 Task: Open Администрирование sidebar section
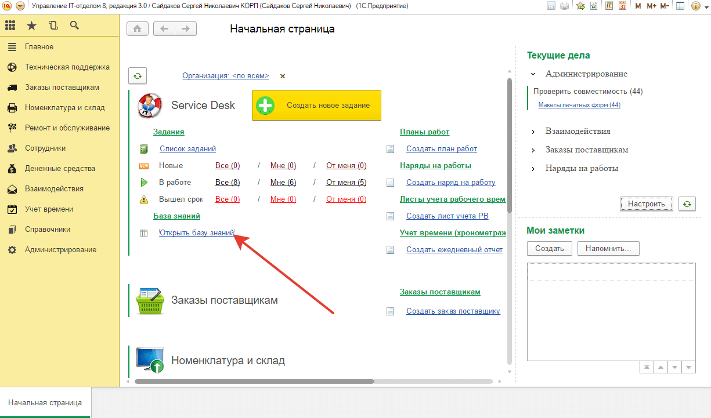(60, 249)
